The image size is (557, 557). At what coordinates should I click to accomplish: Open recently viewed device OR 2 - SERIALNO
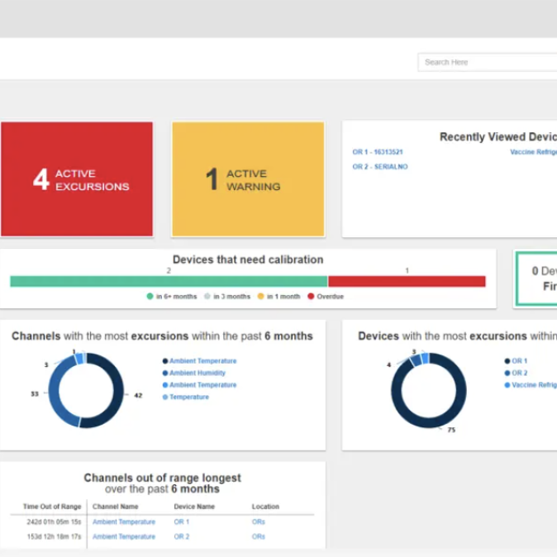click(x=379, y=167)
